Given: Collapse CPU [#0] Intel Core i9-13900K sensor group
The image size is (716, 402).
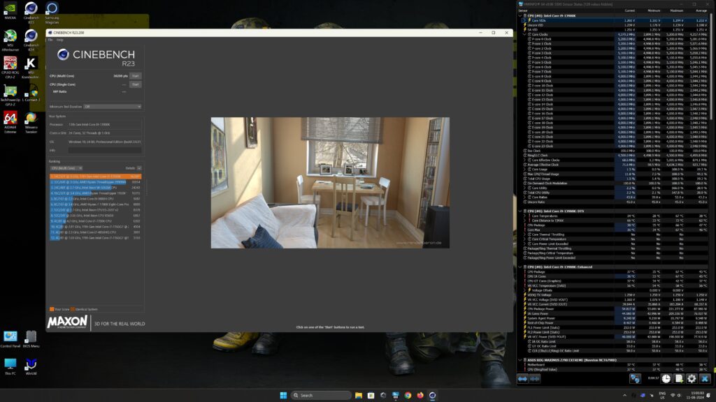Looking at the screenshot, I should [520, 16].
